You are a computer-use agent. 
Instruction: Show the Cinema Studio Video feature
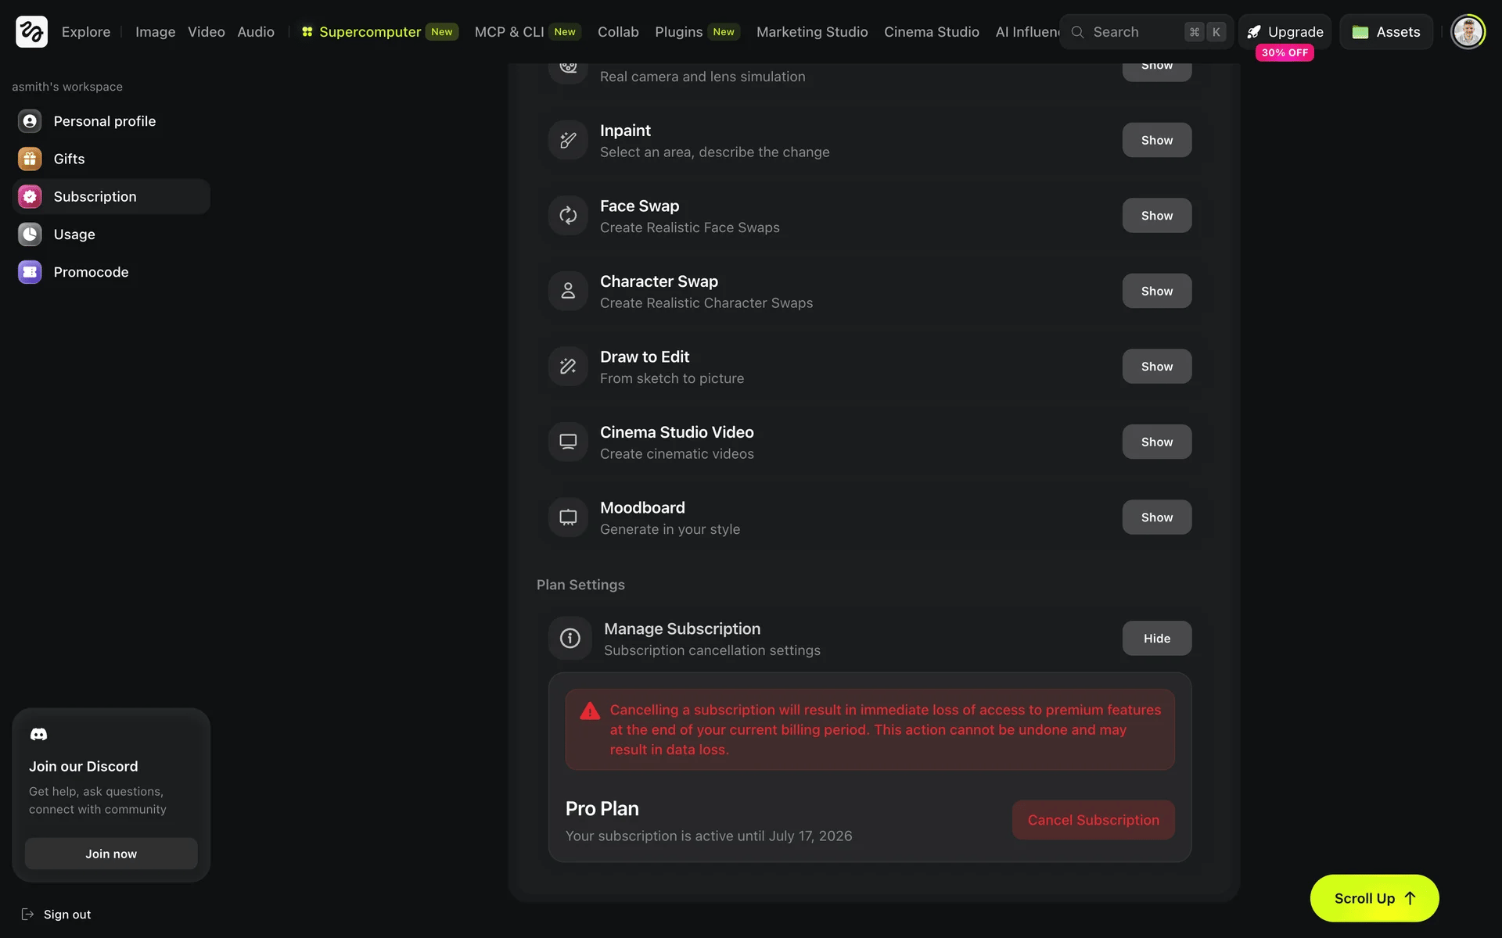[x=1156, y=442]
